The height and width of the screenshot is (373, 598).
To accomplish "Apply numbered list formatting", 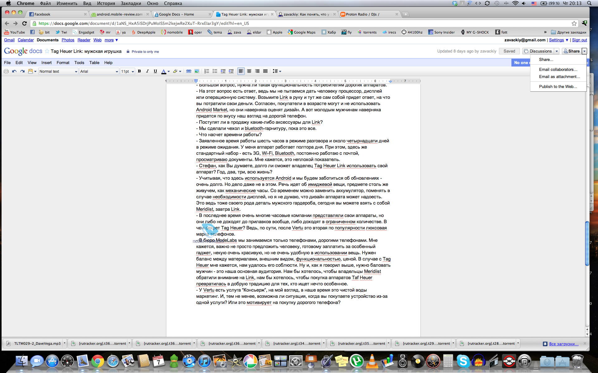I will coord(207,71).
